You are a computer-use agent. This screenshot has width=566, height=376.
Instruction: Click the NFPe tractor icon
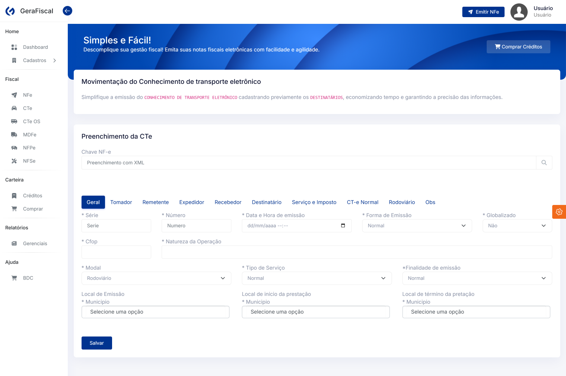coord(14,148)
